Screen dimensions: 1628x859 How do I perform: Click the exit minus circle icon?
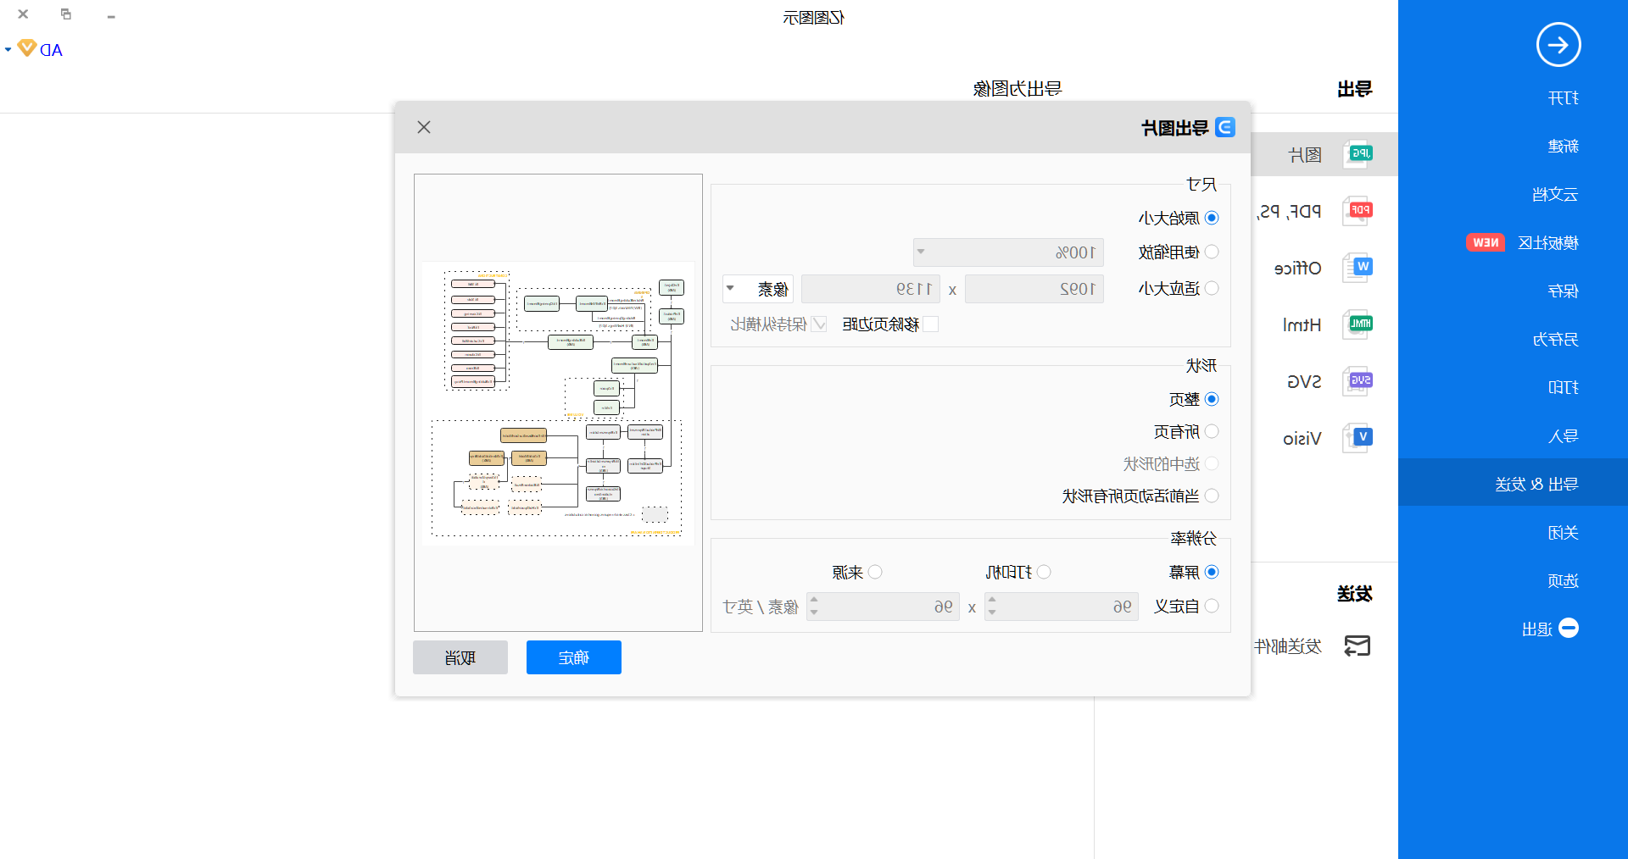pyautogui.click(x=1569, y=628)
